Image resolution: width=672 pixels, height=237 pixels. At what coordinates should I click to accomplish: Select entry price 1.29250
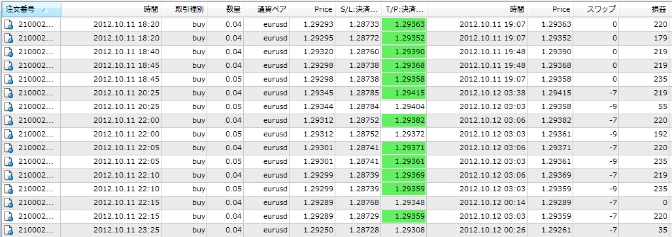tap(318, 230)
